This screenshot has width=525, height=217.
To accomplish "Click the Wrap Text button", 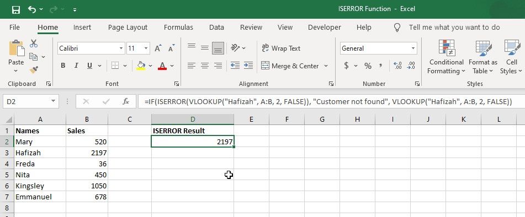I will (281, 48).
